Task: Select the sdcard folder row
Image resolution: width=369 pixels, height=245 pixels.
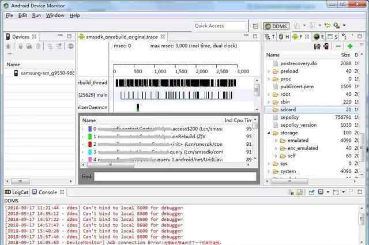Action: click(312, 110)
